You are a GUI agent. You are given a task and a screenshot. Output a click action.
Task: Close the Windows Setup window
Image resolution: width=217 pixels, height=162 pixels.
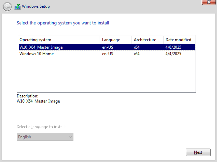click(x=209, y=2)
